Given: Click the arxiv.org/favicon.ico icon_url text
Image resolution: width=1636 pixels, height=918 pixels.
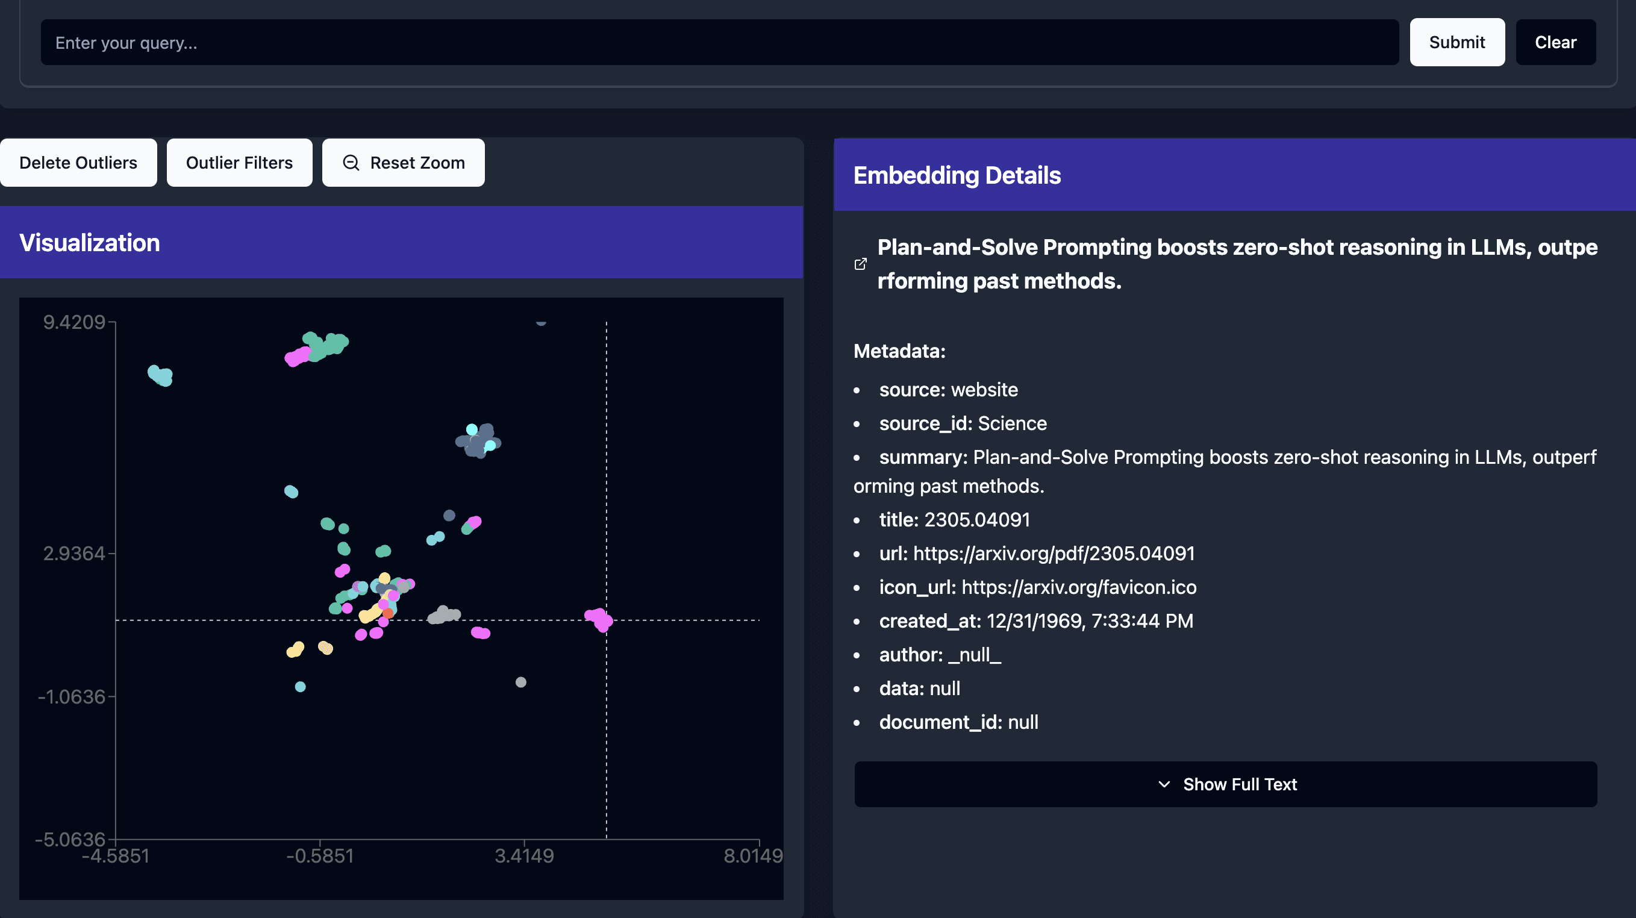Looking at the screenshot, I should pyautogui.click(x=1079, y=587).
